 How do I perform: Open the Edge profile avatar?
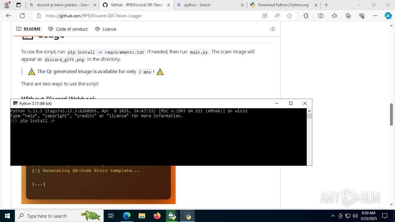[7, 5]
